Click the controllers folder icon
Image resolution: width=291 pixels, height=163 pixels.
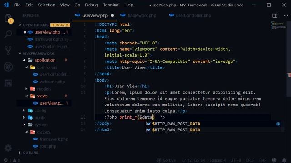33,67
